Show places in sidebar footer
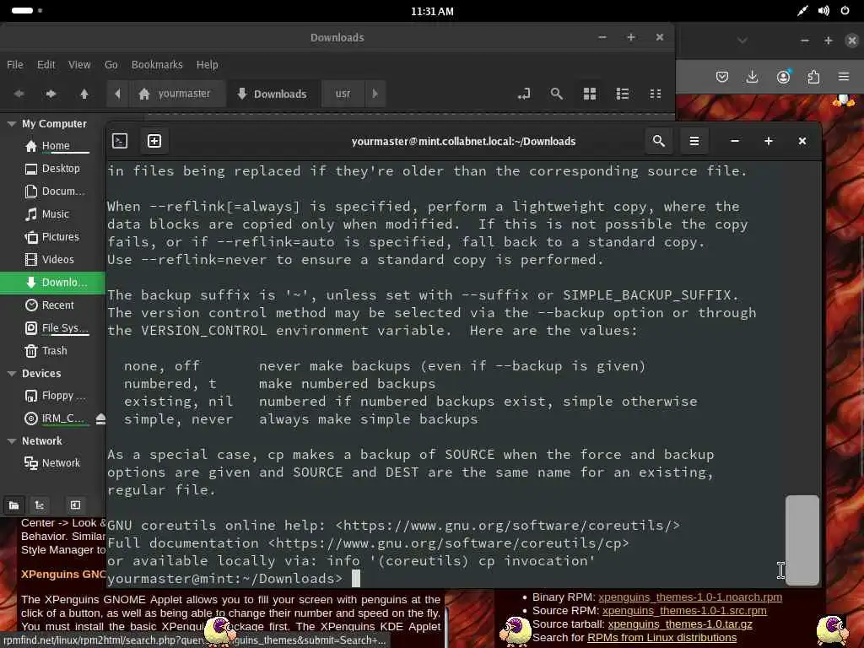The height and width of the screenshot is (648, 864). point(13,505)
